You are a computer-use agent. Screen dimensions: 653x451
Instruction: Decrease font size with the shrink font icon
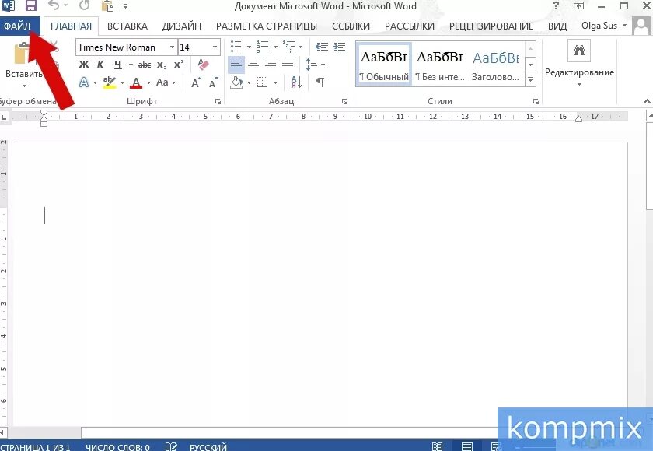213,82
